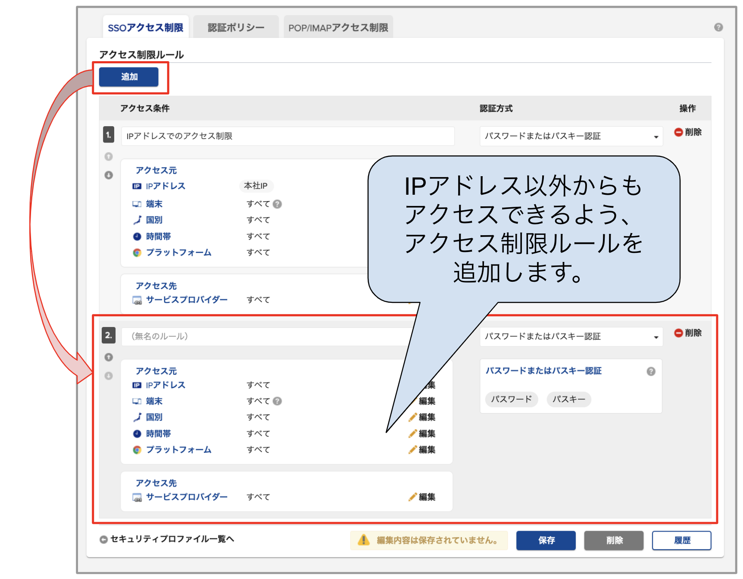Edit rule 1 name field IPアドレスでのアクセス制限

287,136
